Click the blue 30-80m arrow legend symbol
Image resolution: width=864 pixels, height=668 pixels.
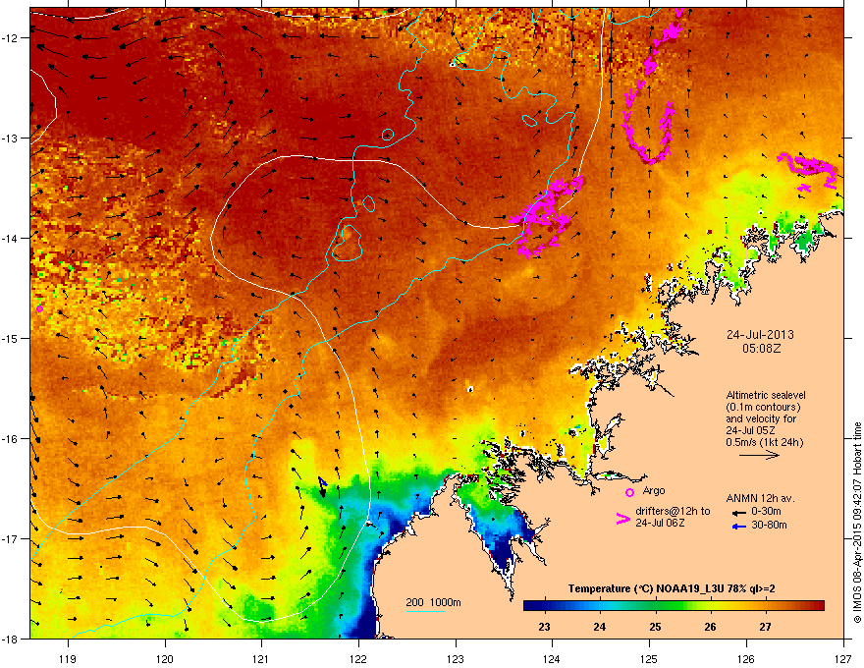pos(739,527)
